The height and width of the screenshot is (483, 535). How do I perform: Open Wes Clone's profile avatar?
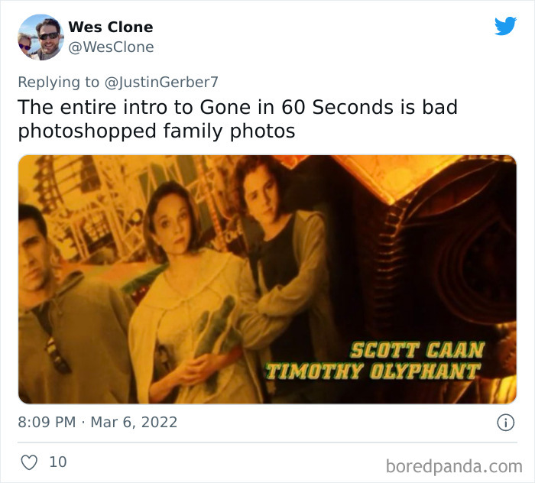tap(41, 37)
